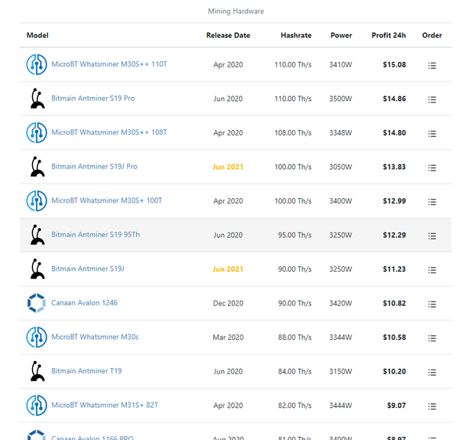Click the 95.00 Th/s hashrate value
The width and height of the screenshot is (470, 440).
pos(295,235)
